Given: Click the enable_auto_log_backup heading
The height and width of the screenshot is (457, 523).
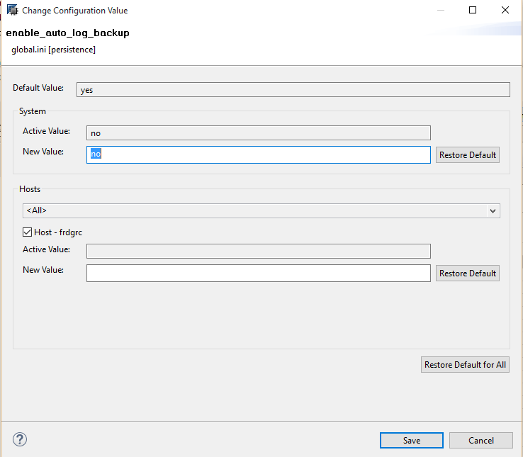Looking at the screenshot, I should (x=68, y=33).
